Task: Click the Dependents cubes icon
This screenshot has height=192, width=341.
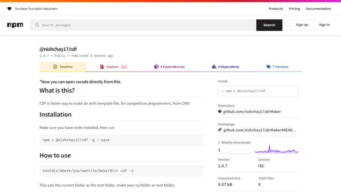Action: click(214, 67)
